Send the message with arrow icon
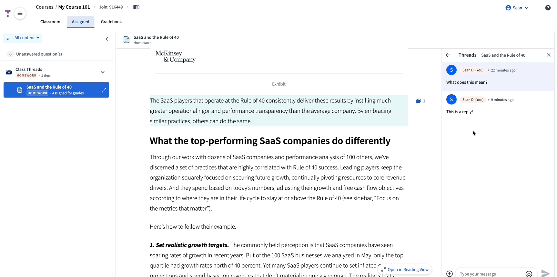Image resolution: width=557 pixels, height=277 pixels. (x=545, y=273)
